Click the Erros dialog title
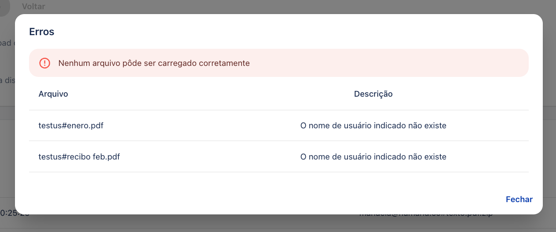Viewport: 556px width, 232px height. click(x=42, y=32)
